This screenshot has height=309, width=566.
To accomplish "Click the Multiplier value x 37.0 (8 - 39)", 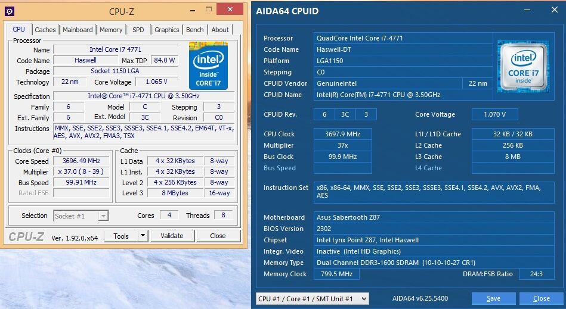I will (x=81, y=172).
